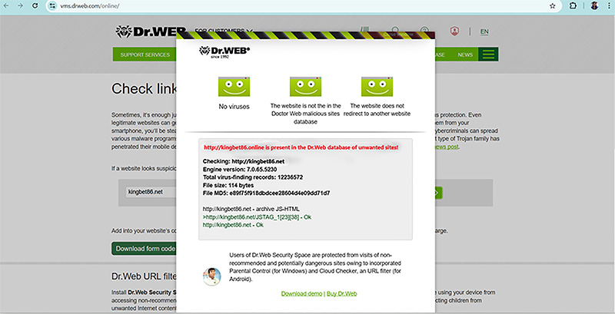Open SUPPORT SERVICES menu item
This screenshot has height=314, width=615.
point(145,55)
